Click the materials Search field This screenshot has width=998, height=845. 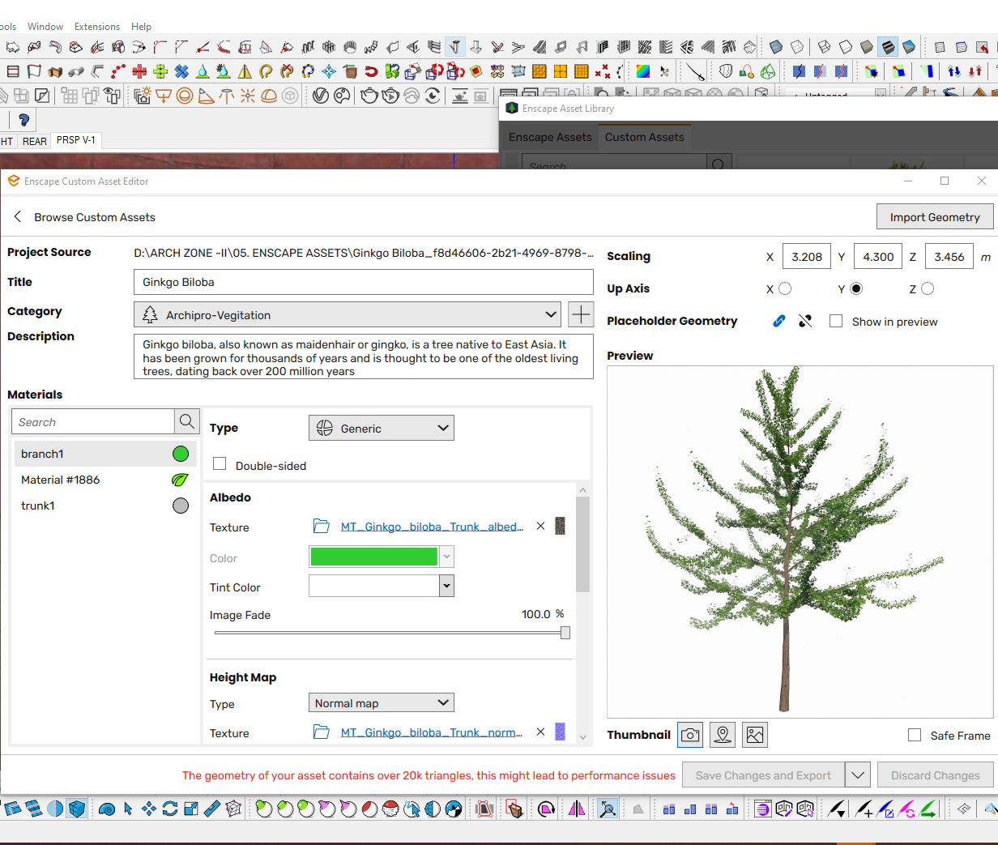(93, 421)
